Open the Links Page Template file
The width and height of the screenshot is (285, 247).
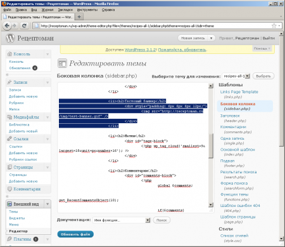click(x=239, y=92)
